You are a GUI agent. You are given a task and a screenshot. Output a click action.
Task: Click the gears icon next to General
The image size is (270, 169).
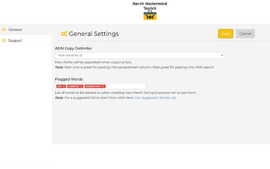(4, 29)
